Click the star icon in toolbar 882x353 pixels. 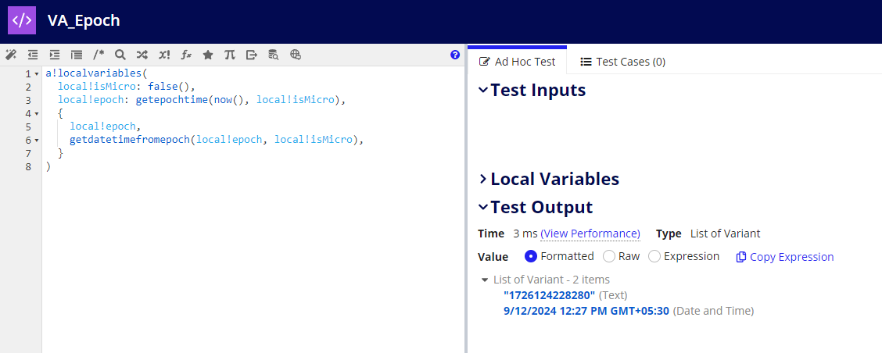(208, 55)
